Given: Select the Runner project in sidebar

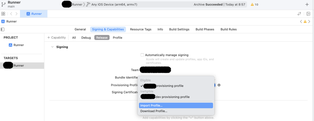Looking at the screenshot, I should point(19,45).
